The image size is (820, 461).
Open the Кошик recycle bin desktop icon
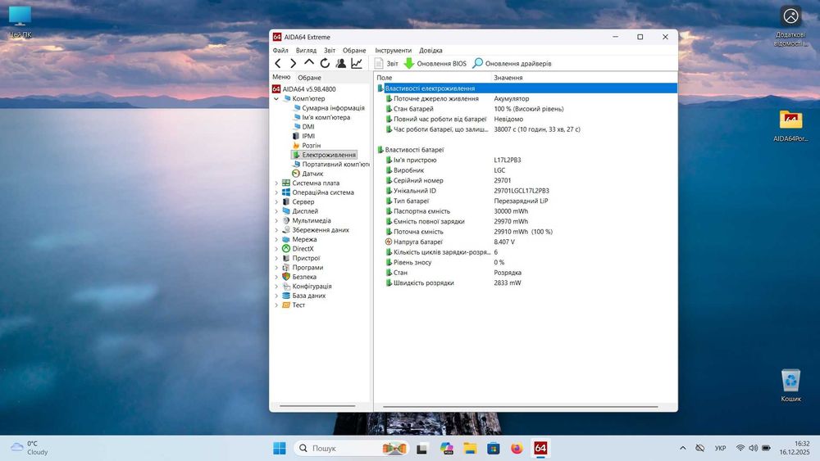[790, 386]
